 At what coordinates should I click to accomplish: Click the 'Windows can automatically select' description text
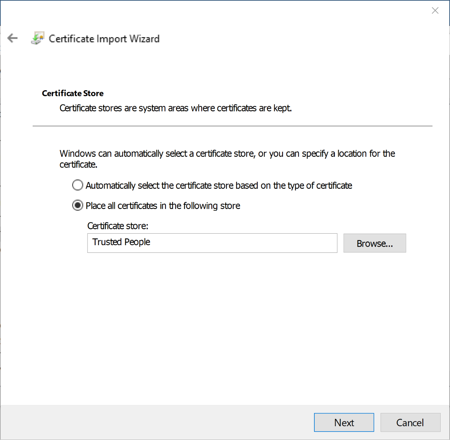(227, 159)
